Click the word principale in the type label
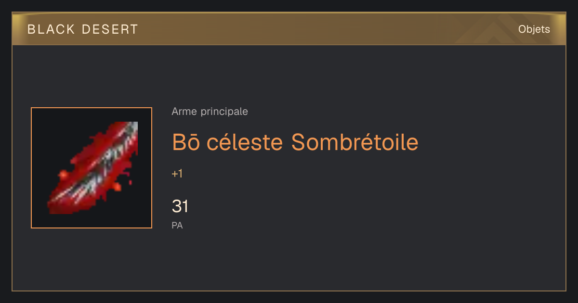This screenshot has height=303, width=578. point(224,112)
